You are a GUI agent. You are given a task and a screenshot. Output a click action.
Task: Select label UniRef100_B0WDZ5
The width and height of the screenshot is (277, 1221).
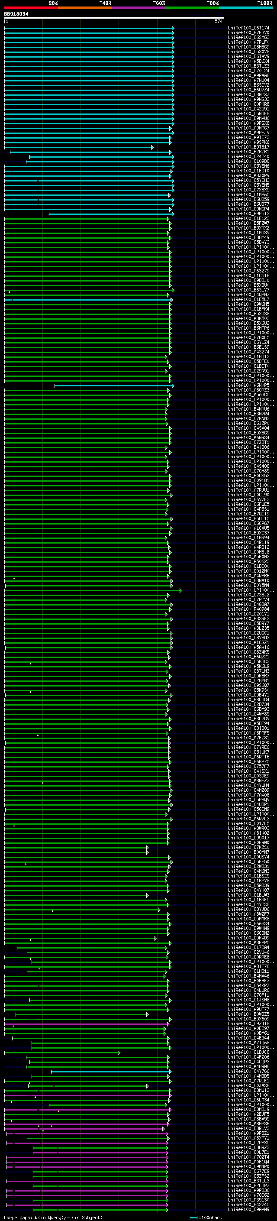pyautogui.click(x=248, y=1014)
